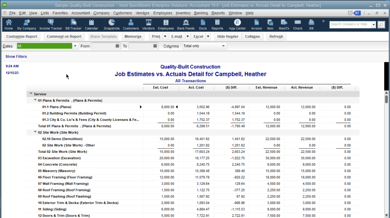Open Snapshots icon
Image resolution: width=390 pixels, height=218 pixels.
click(x=112, y=25)
